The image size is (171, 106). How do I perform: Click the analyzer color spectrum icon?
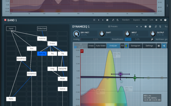click(127, 46)
